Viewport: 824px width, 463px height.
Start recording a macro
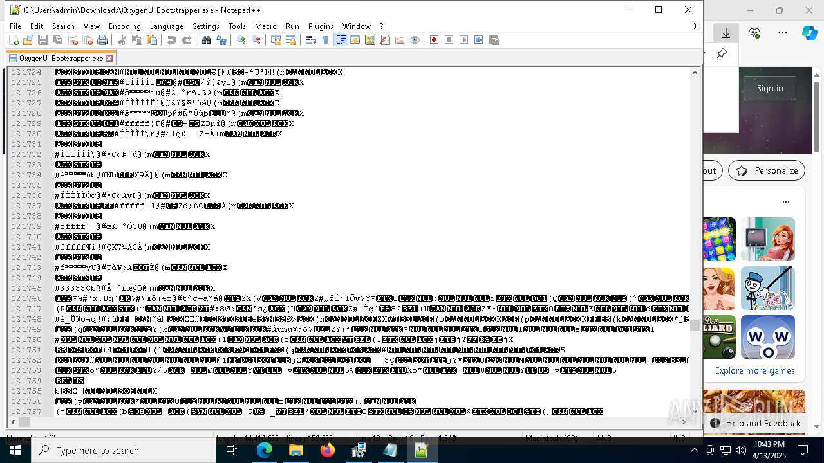435,40
